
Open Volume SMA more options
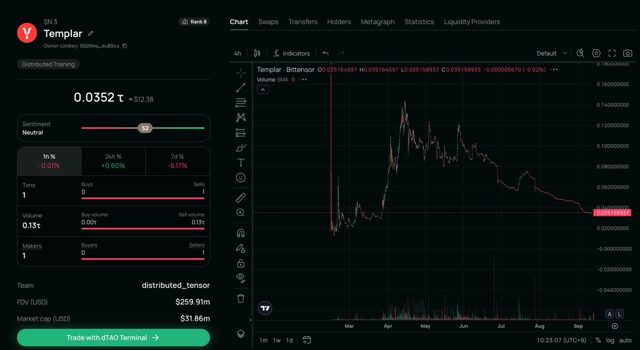tap(303, 79)
